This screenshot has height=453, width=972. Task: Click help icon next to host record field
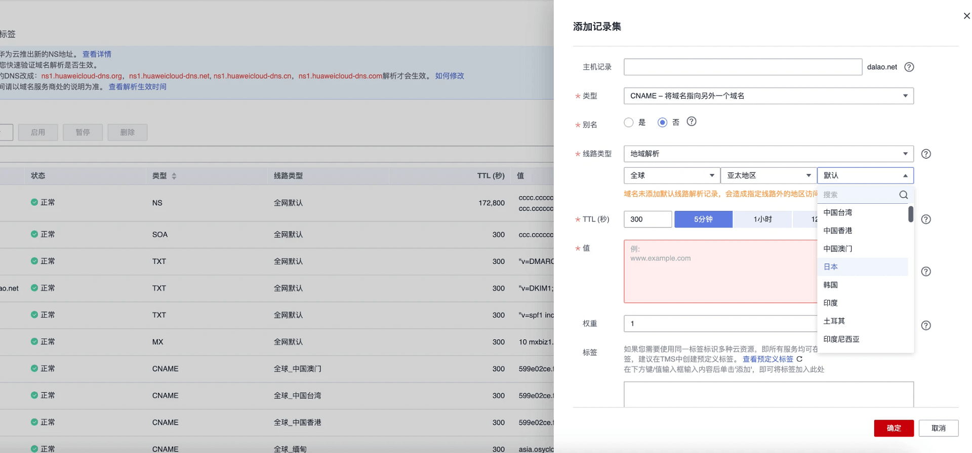tap(909, 67)
